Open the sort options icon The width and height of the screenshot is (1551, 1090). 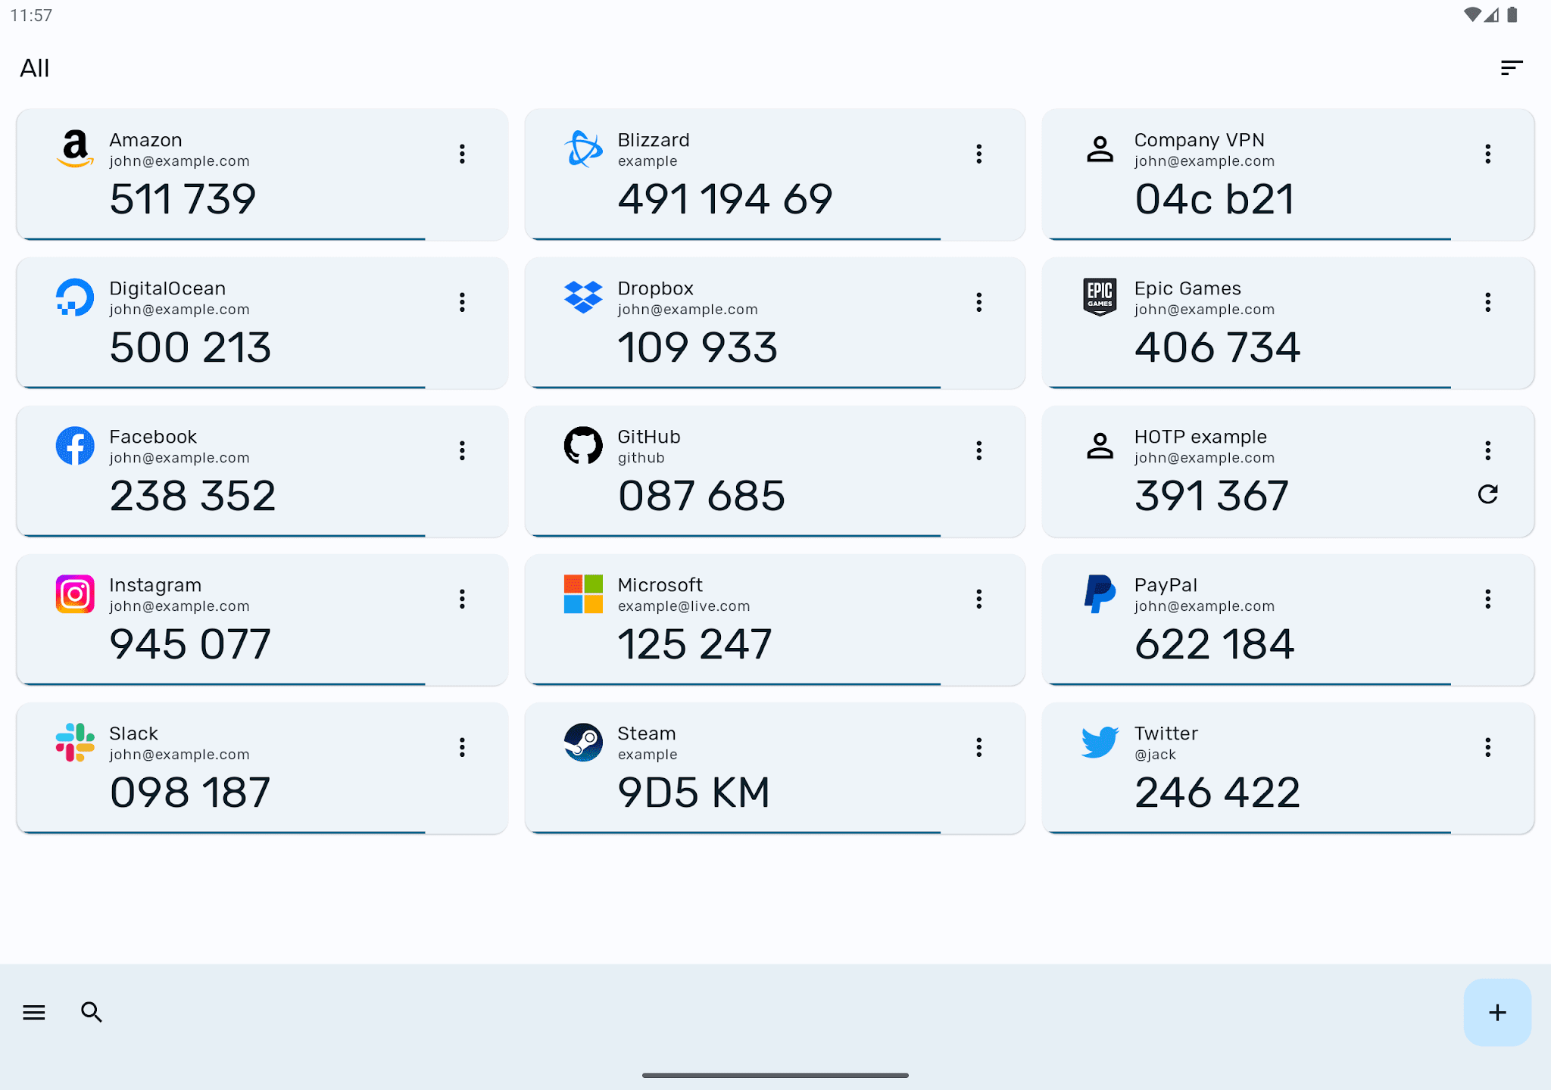coord(1511,68)
